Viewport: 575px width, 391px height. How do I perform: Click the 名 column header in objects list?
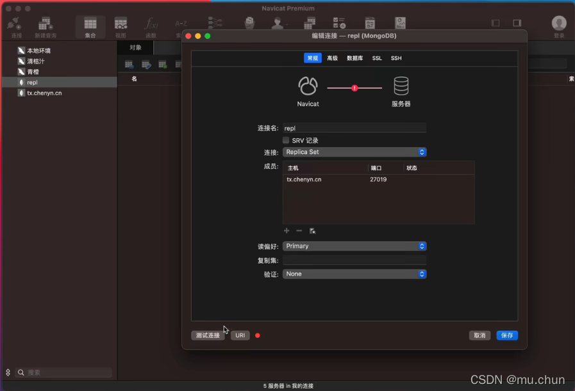pyautogui.click(x=134, y=79)
